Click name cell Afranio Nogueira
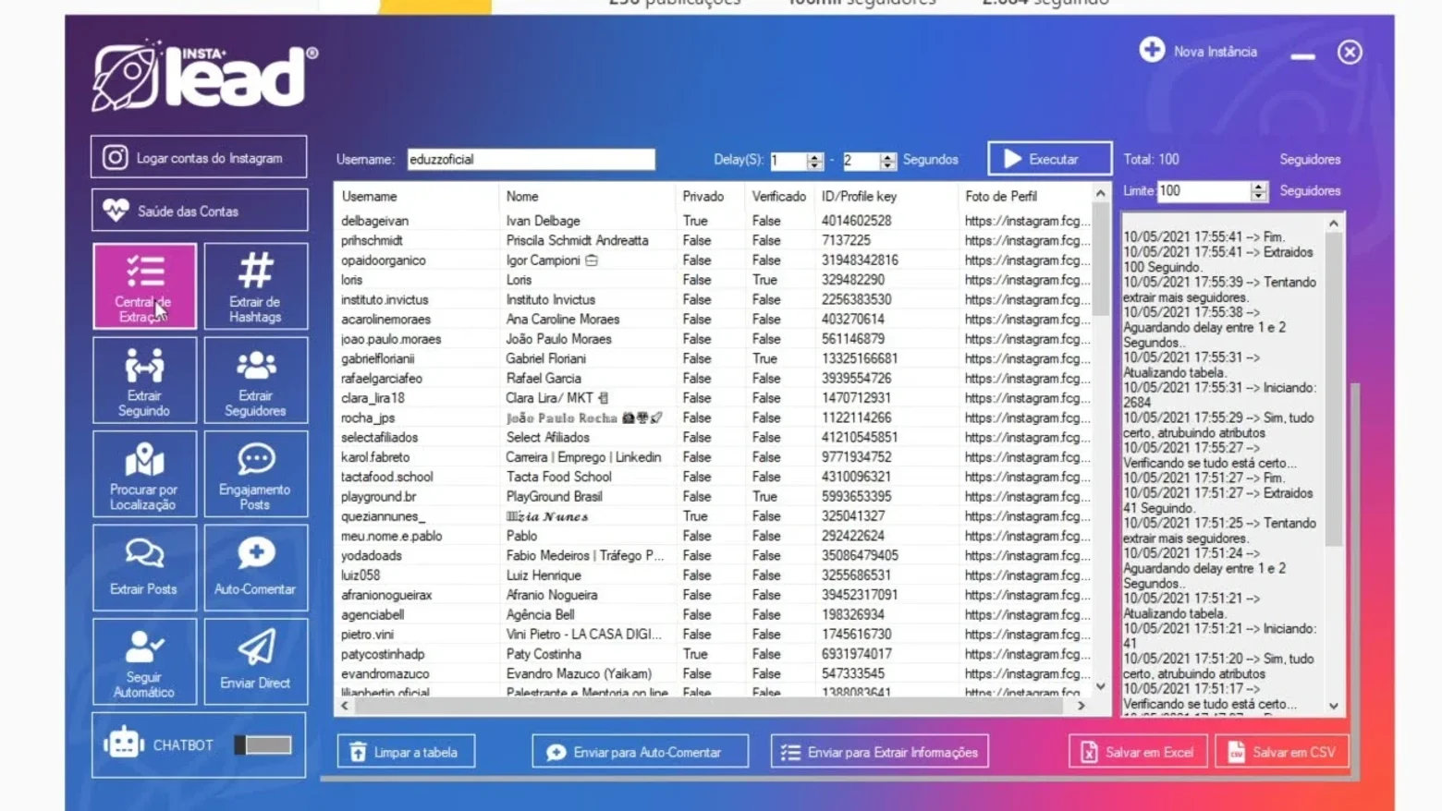 pyautogui.click(x=551, y=595)
